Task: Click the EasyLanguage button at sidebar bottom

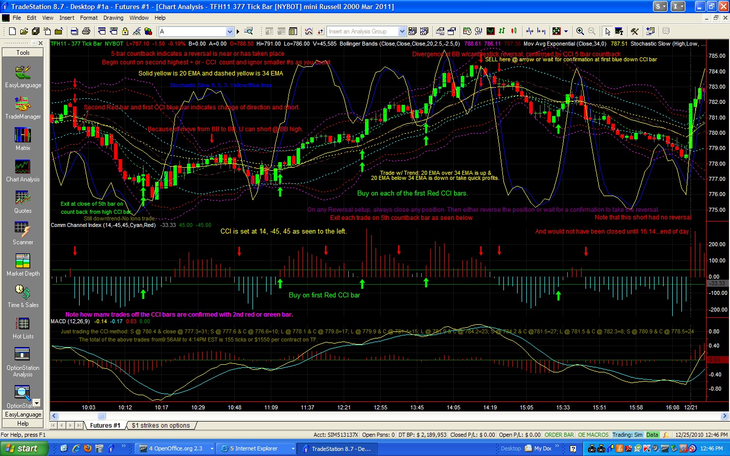Action: (23, 414)
